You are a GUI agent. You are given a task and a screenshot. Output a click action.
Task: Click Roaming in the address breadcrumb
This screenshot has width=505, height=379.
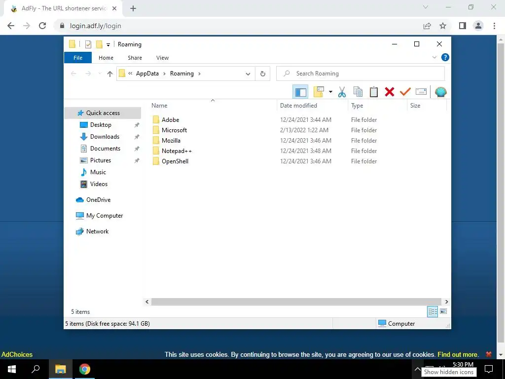tap(181, 74)
